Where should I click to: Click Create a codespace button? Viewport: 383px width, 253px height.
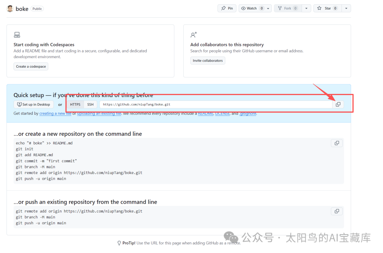pyautogui.click(x=31, y=66)
